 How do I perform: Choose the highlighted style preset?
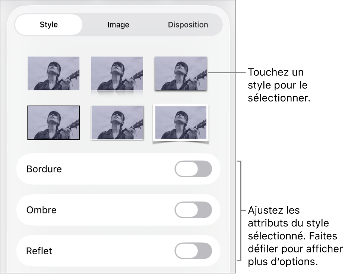(181, 73)
